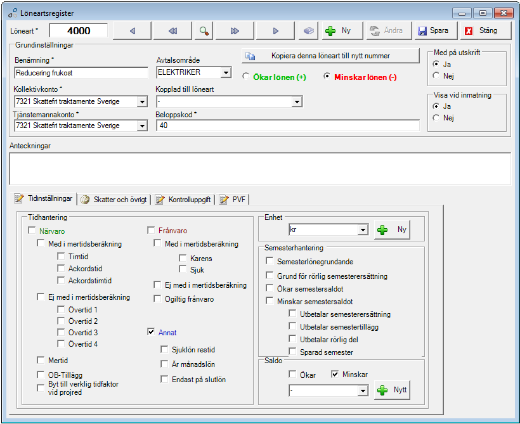Enable Övertid 1 checkbox
The height and width of the screenshot is (424, 520).
tap(61, 309)
